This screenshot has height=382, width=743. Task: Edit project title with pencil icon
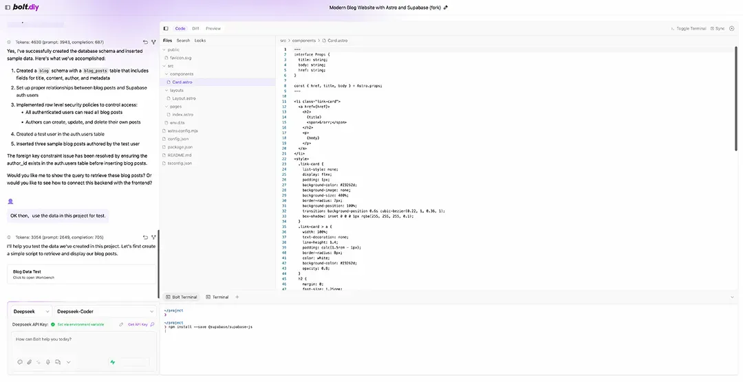coord(445,8)
